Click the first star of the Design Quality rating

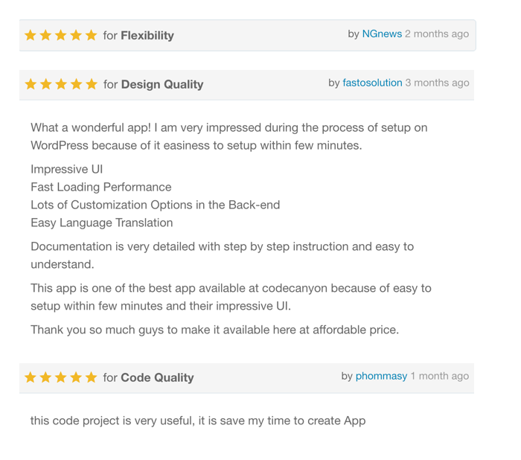tap(31, 85)
